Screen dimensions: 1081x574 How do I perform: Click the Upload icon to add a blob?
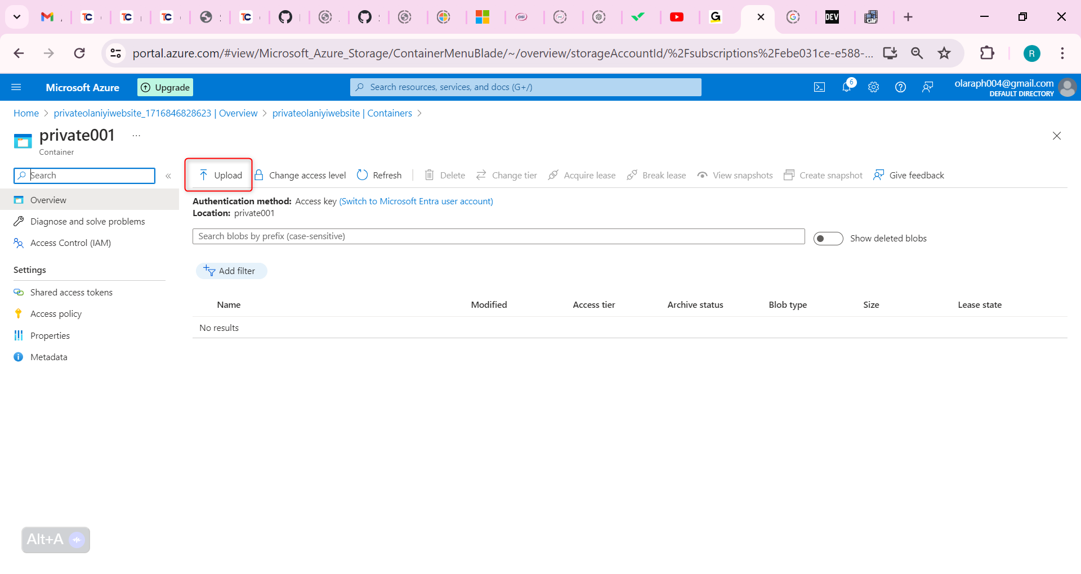click(x=203, y=174)
